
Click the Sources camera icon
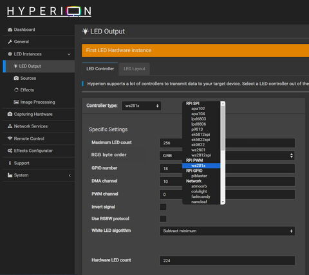coord(16,78)
